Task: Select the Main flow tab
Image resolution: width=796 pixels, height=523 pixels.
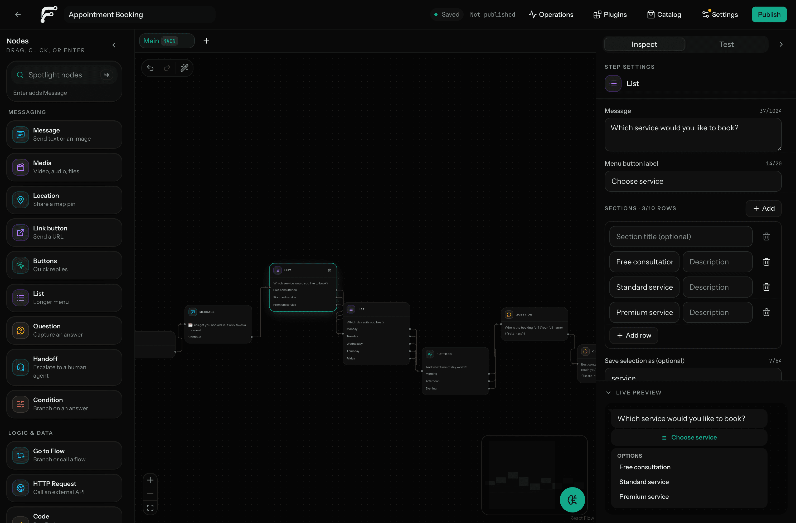Action: click(x=167, y=41)
